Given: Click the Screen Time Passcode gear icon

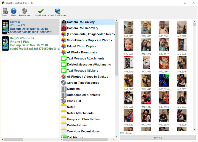Looking at the screenshot, I should (x=64, y=83).
